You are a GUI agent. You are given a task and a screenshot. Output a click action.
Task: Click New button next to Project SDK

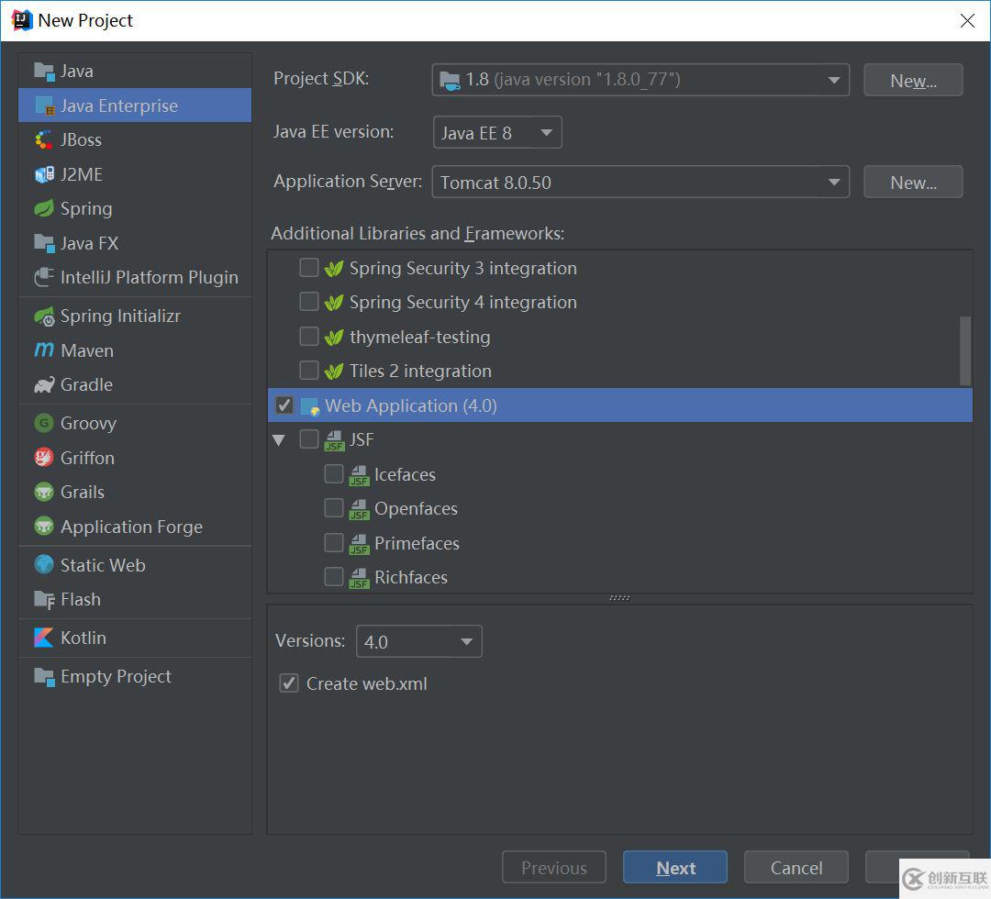click(913, 80)
